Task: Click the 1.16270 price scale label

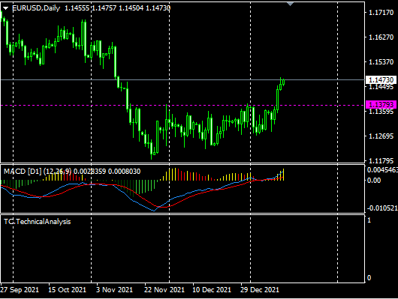Action: (381, 37)
